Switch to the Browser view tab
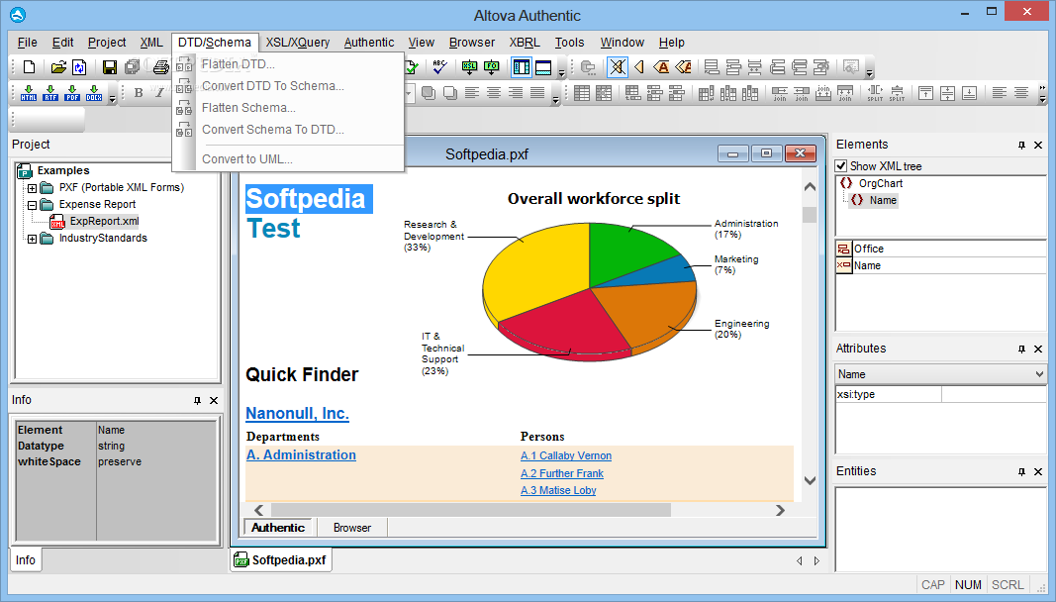The width and height of the screenshot is (1056, 602). (352, 528)
